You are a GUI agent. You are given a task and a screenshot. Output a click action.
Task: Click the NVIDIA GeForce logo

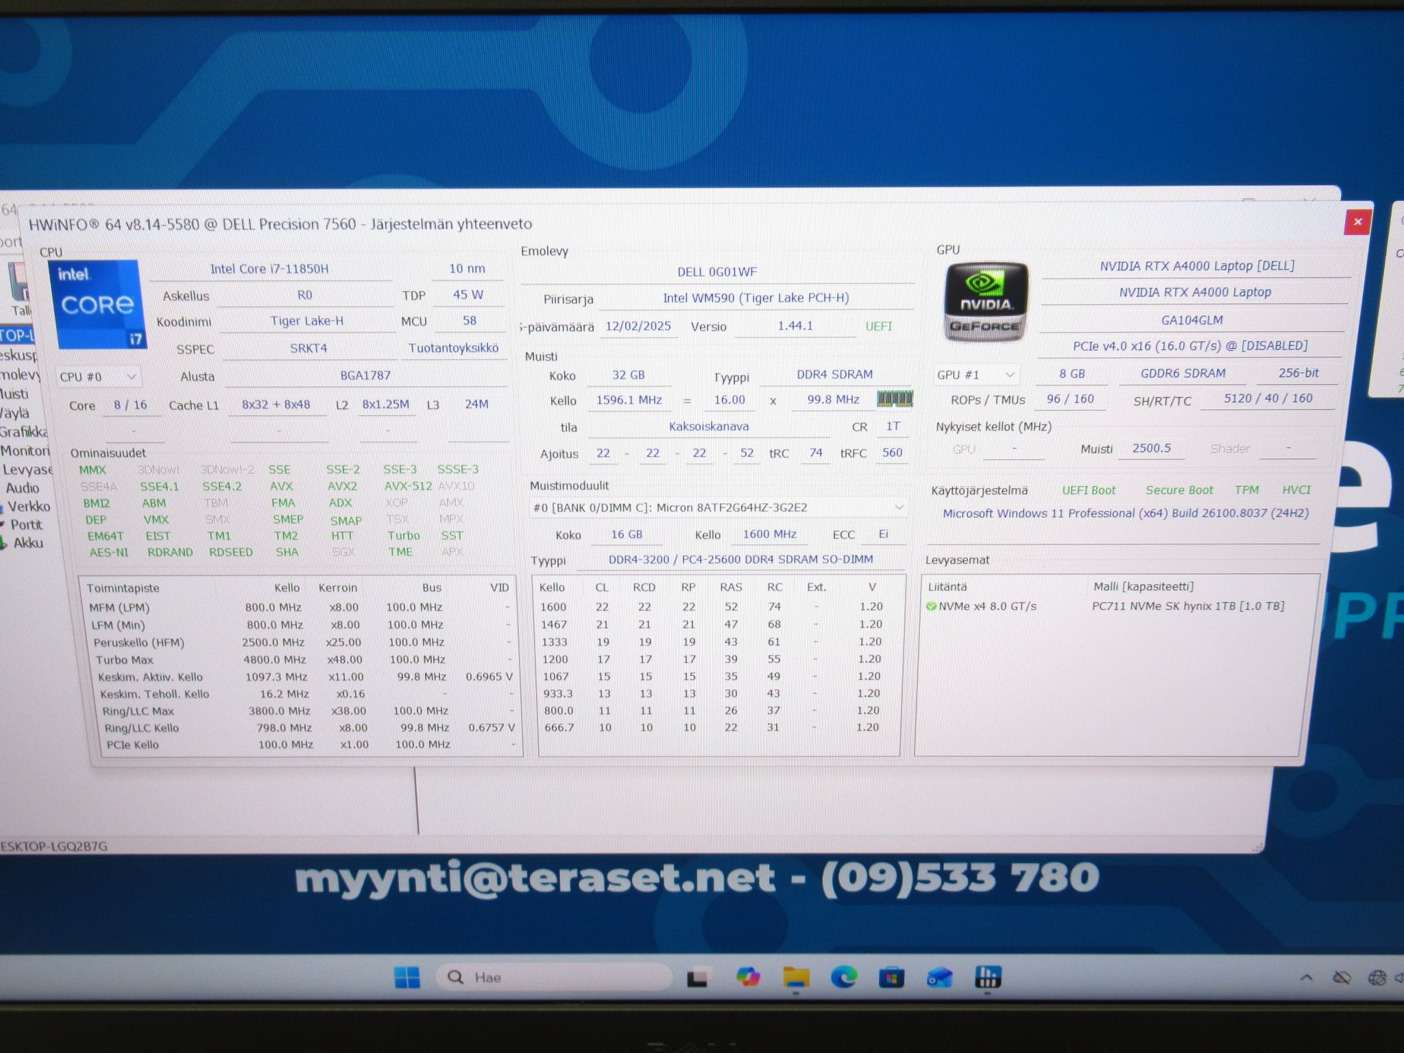click(986, 302)
